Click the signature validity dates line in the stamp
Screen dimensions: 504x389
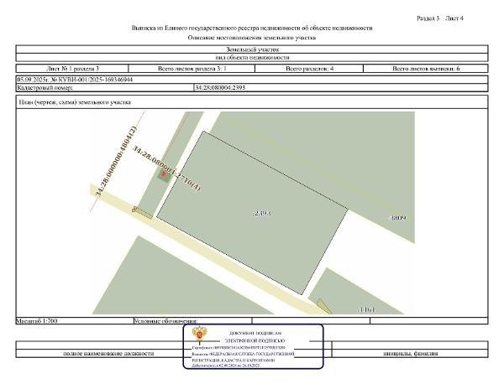point(226,366)
